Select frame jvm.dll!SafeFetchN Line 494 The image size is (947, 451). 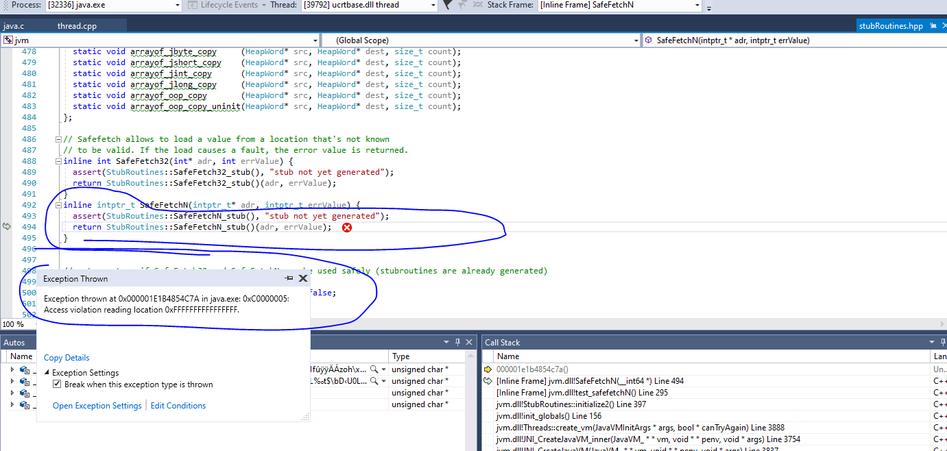coord(590,381)
